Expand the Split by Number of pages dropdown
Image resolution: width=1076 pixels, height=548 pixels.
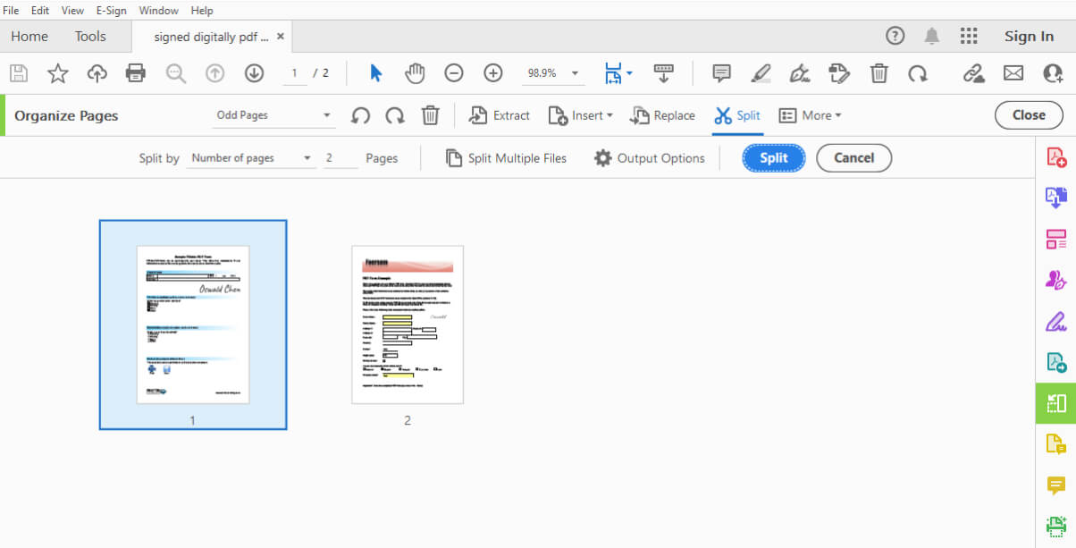point(252,158)
